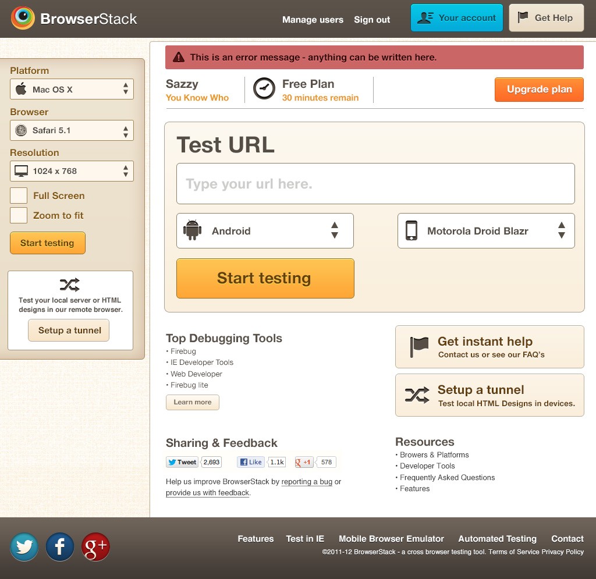
Task: Open Test in IE footer link
Action: coord(305,539)
